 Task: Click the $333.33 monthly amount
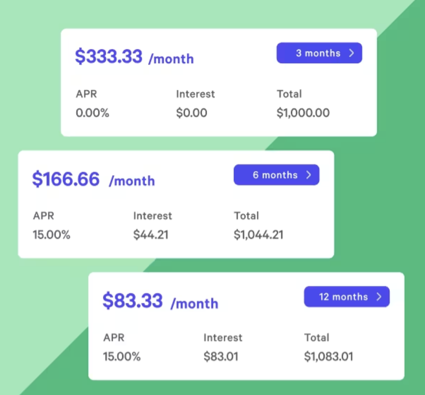(109, 57)
